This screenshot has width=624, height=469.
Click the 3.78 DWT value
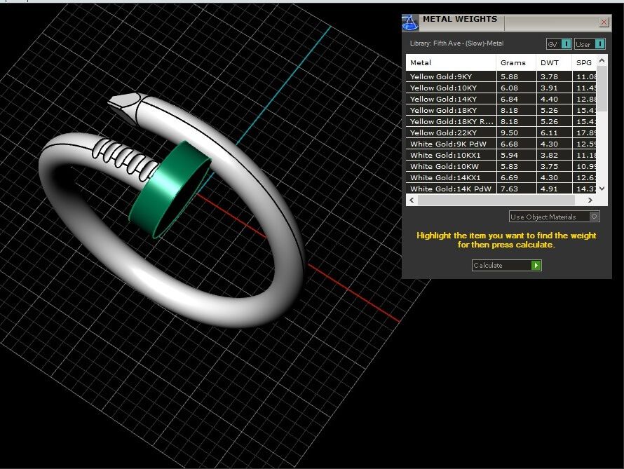click(549, 77)
